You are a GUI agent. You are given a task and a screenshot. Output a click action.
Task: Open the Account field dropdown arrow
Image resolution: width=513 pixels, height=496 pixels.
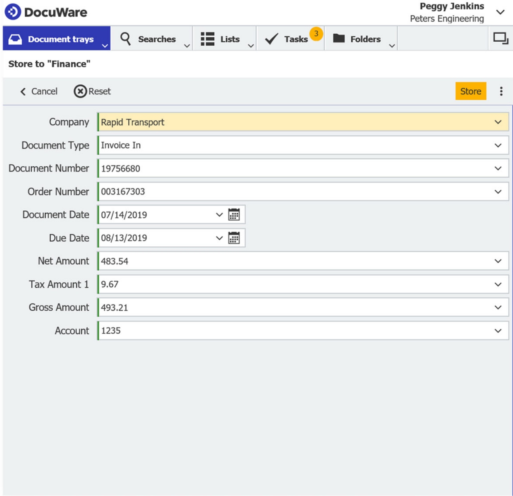(498, 331)
